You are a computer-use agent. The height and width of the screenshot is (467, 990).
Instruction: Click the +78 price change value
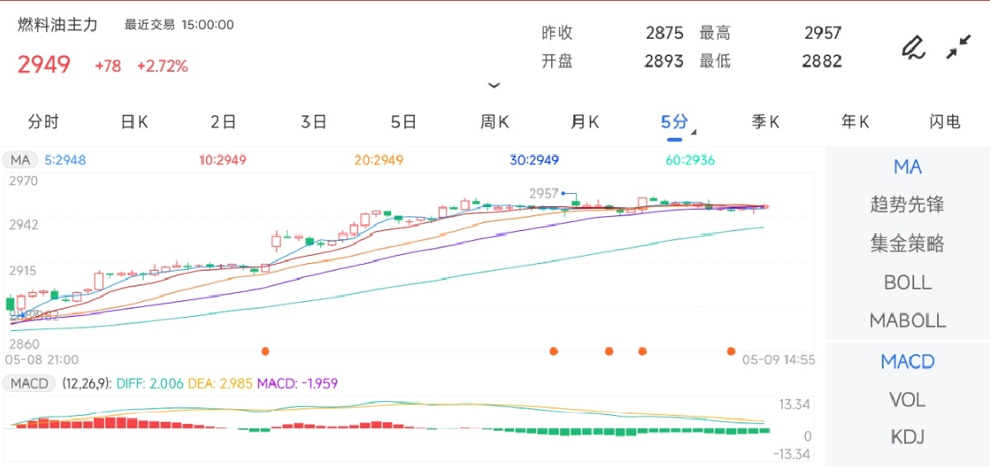click(108, 66)
